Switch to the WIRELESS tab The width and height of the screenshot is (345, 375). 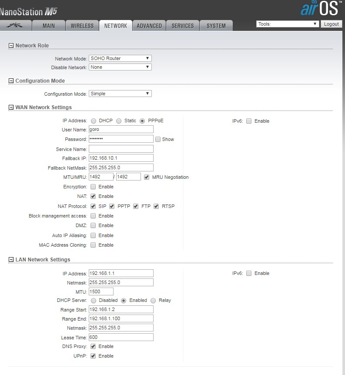(x=82, y=26)
